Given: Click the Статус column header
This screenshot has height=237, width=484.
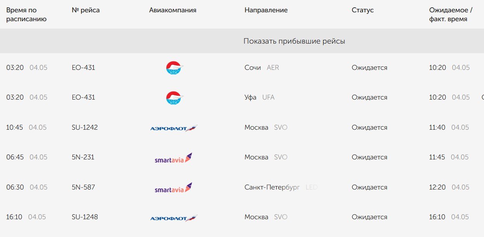Looking at the screenshot, I should click(x=363, y=10).
